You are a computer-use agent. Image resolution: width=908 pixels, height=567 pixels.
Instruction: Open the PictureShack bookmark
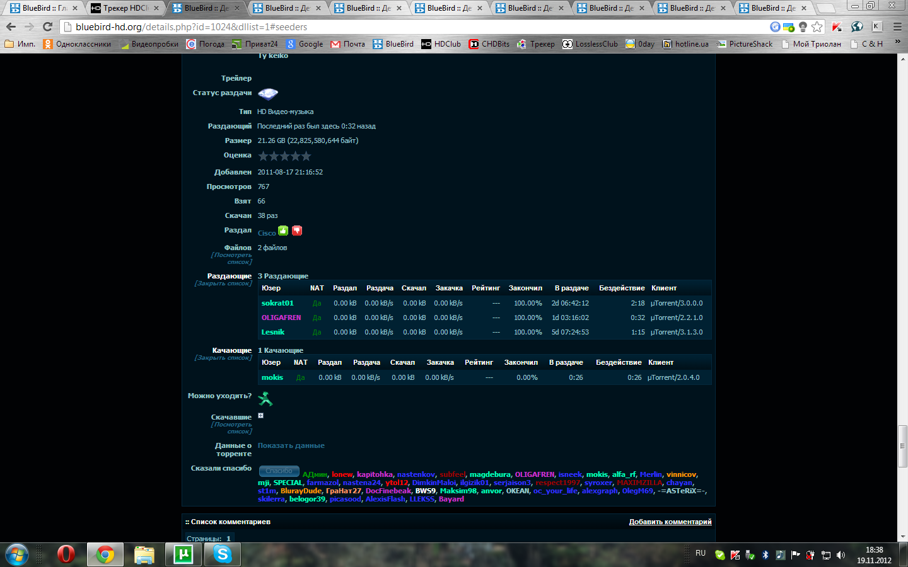[745, 44]
